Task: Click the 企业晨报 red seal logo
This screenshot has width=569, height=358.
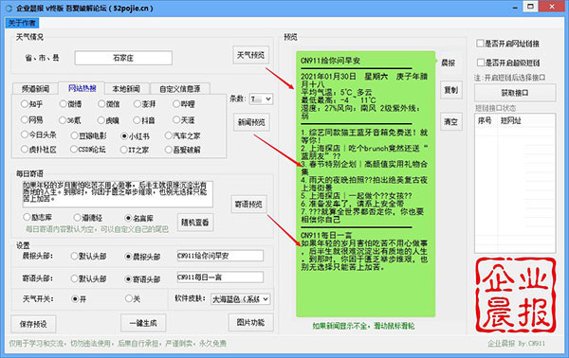Action: 516,295
